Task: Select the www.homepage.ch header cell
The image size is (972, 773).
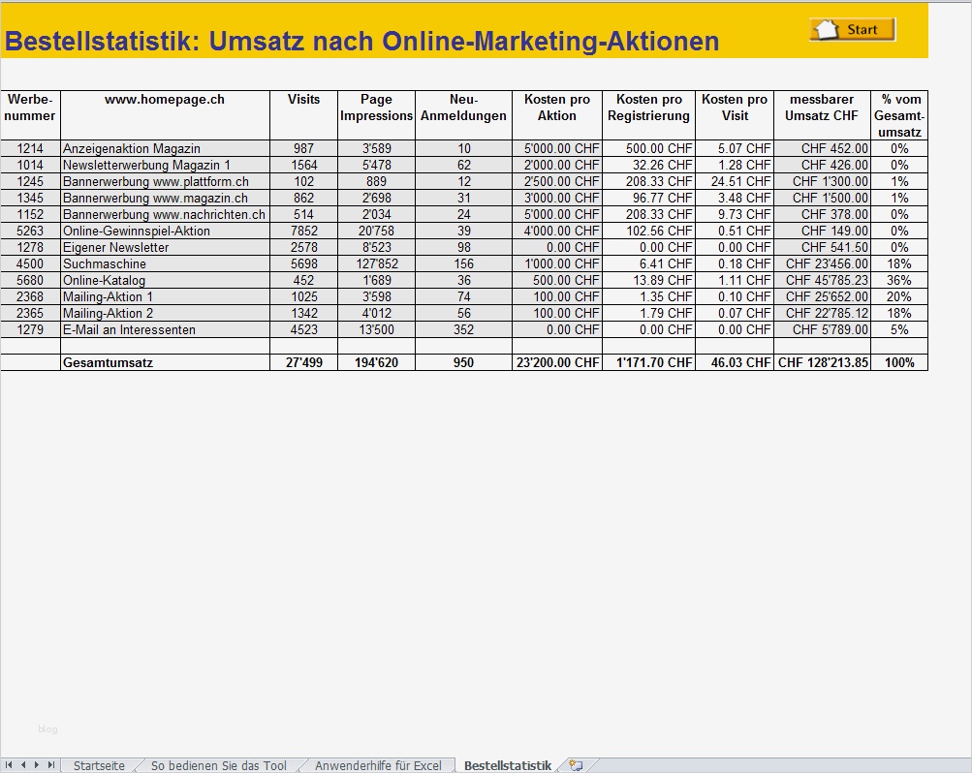Action: [x=165, y=115]
